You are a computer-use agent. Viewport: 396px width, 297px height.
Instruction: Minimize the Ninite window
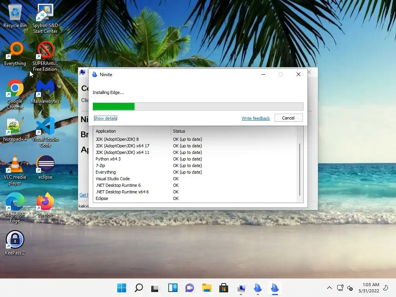263,74
